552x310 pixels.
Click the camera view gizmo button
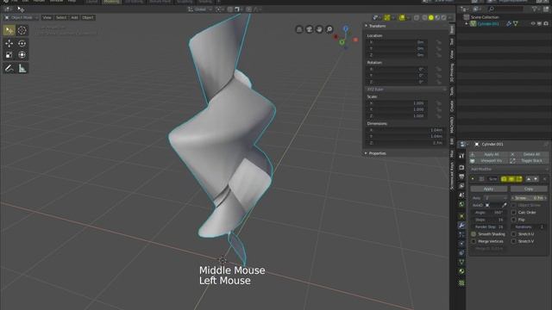(x=309, y=29)
